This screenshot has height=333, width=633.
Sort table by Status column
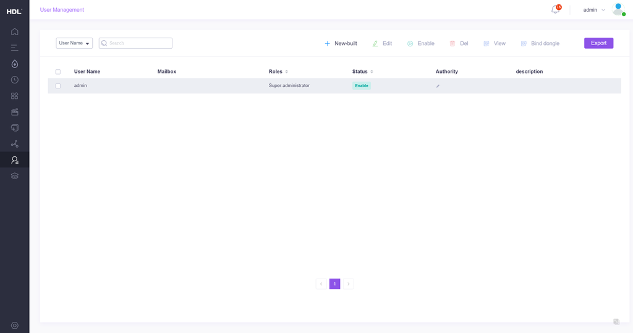tap(372, 72)
